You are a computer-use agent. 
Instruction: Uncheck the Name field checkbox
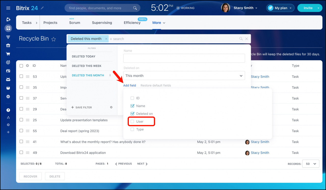(x=132, y=106)
